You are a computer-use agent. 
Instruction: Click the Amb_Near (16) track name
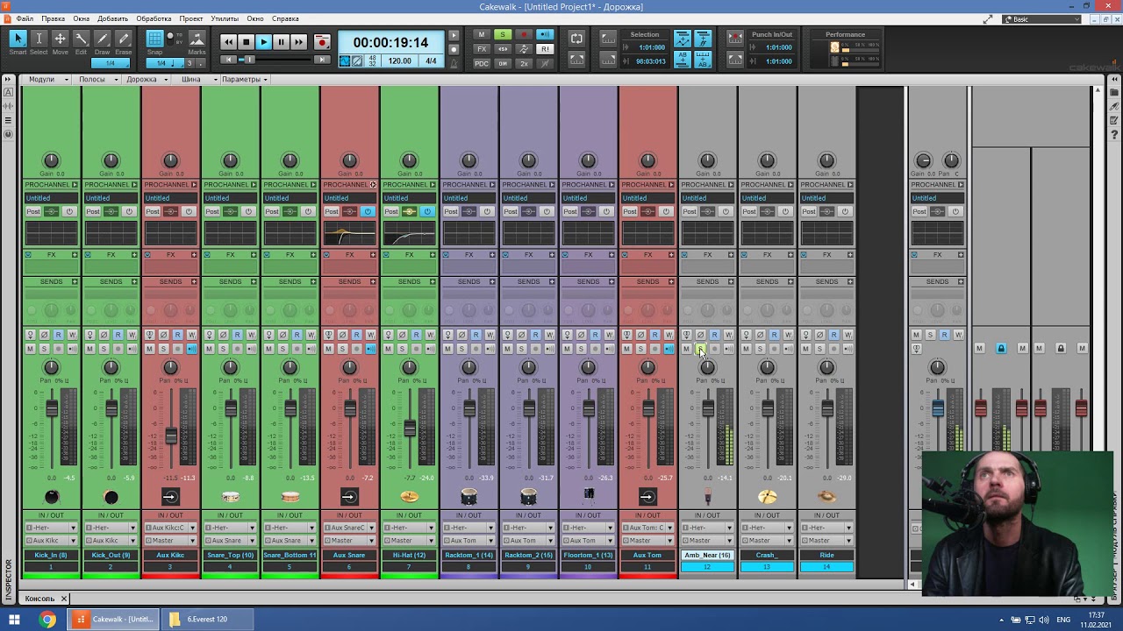(x=707, y=555)
